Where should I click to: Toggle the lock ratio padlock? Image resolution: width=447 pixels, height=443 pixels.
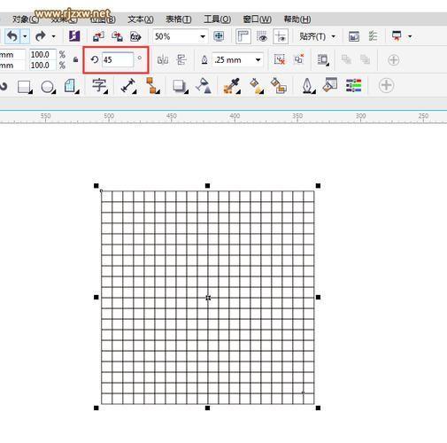[x=75, y=59]
